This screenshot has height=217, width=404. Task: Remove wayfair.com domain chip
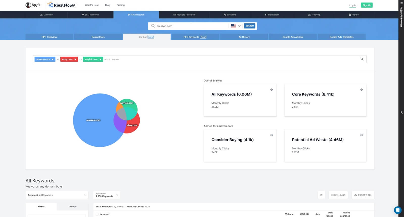(x=100, y=59)
